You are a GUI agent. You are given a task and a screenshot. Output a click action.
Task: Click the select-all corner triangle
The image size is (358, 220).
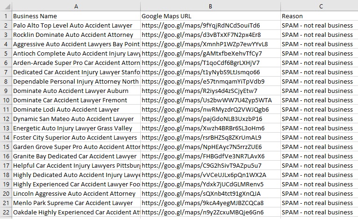[7, 7]
